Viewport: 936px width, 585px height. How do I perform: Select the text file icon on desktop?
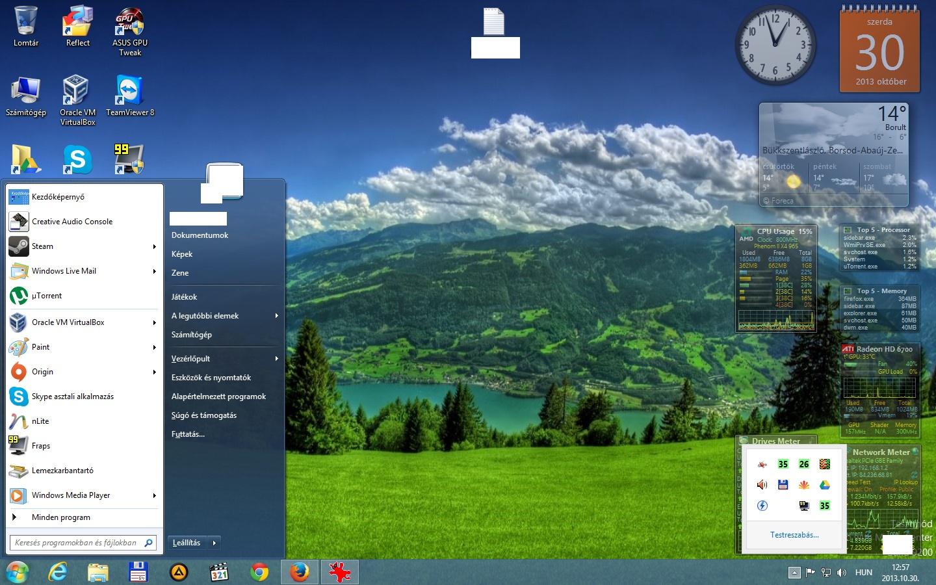(x=494, y=21)
